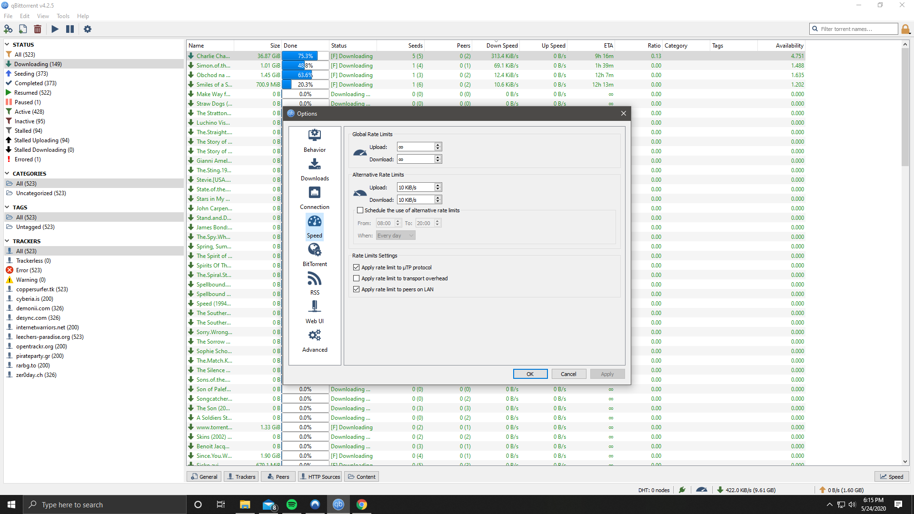This screenshot has height=514, width=914.
Task: Enable rate limit to transport overhead
Action: pyautogui.click(x=357, y=278)
